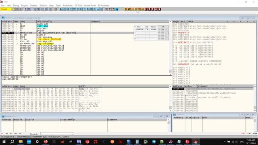258x145 pixels.
Task: Open a file using the toolbar open icon
Action: coord(14,9)
